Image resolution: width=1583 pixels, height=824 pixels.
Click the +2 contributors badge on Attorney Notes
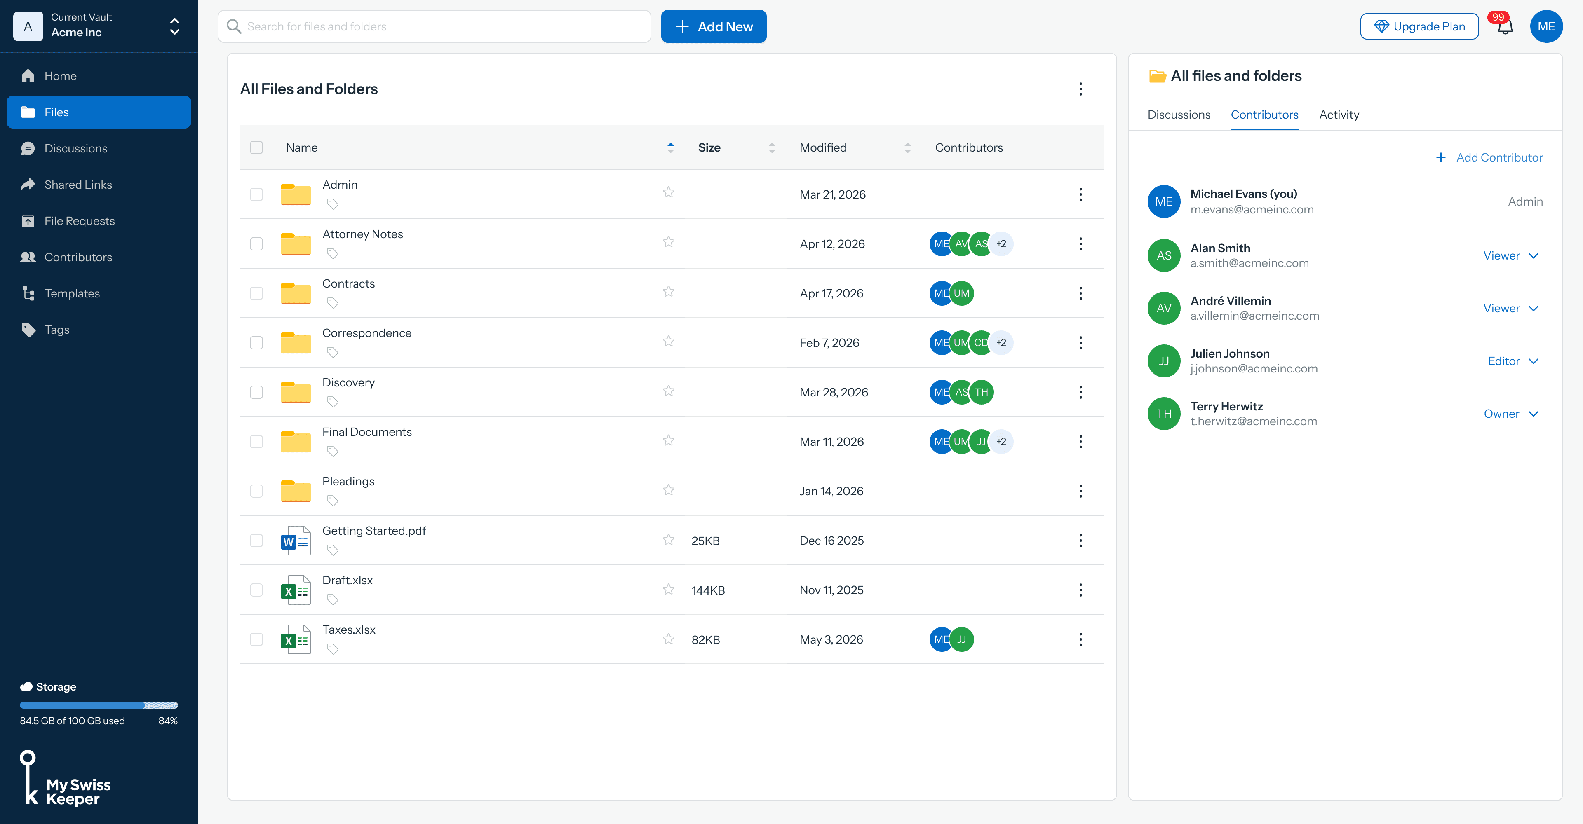point(1001,244)
